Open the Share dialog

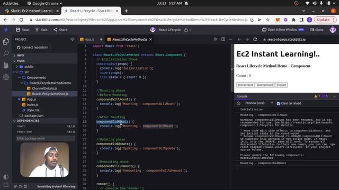(60, 30)
